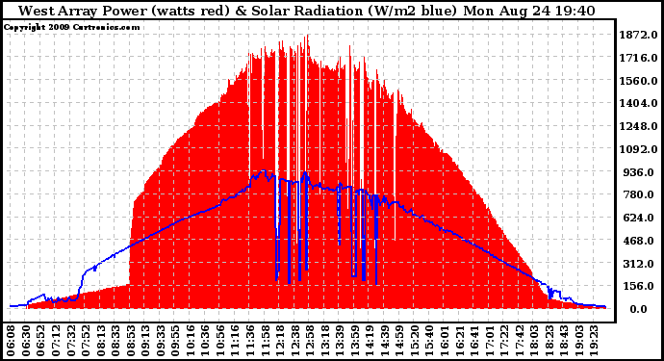Click the chart title text
The image size is (664, 361).
pos(307,11)
